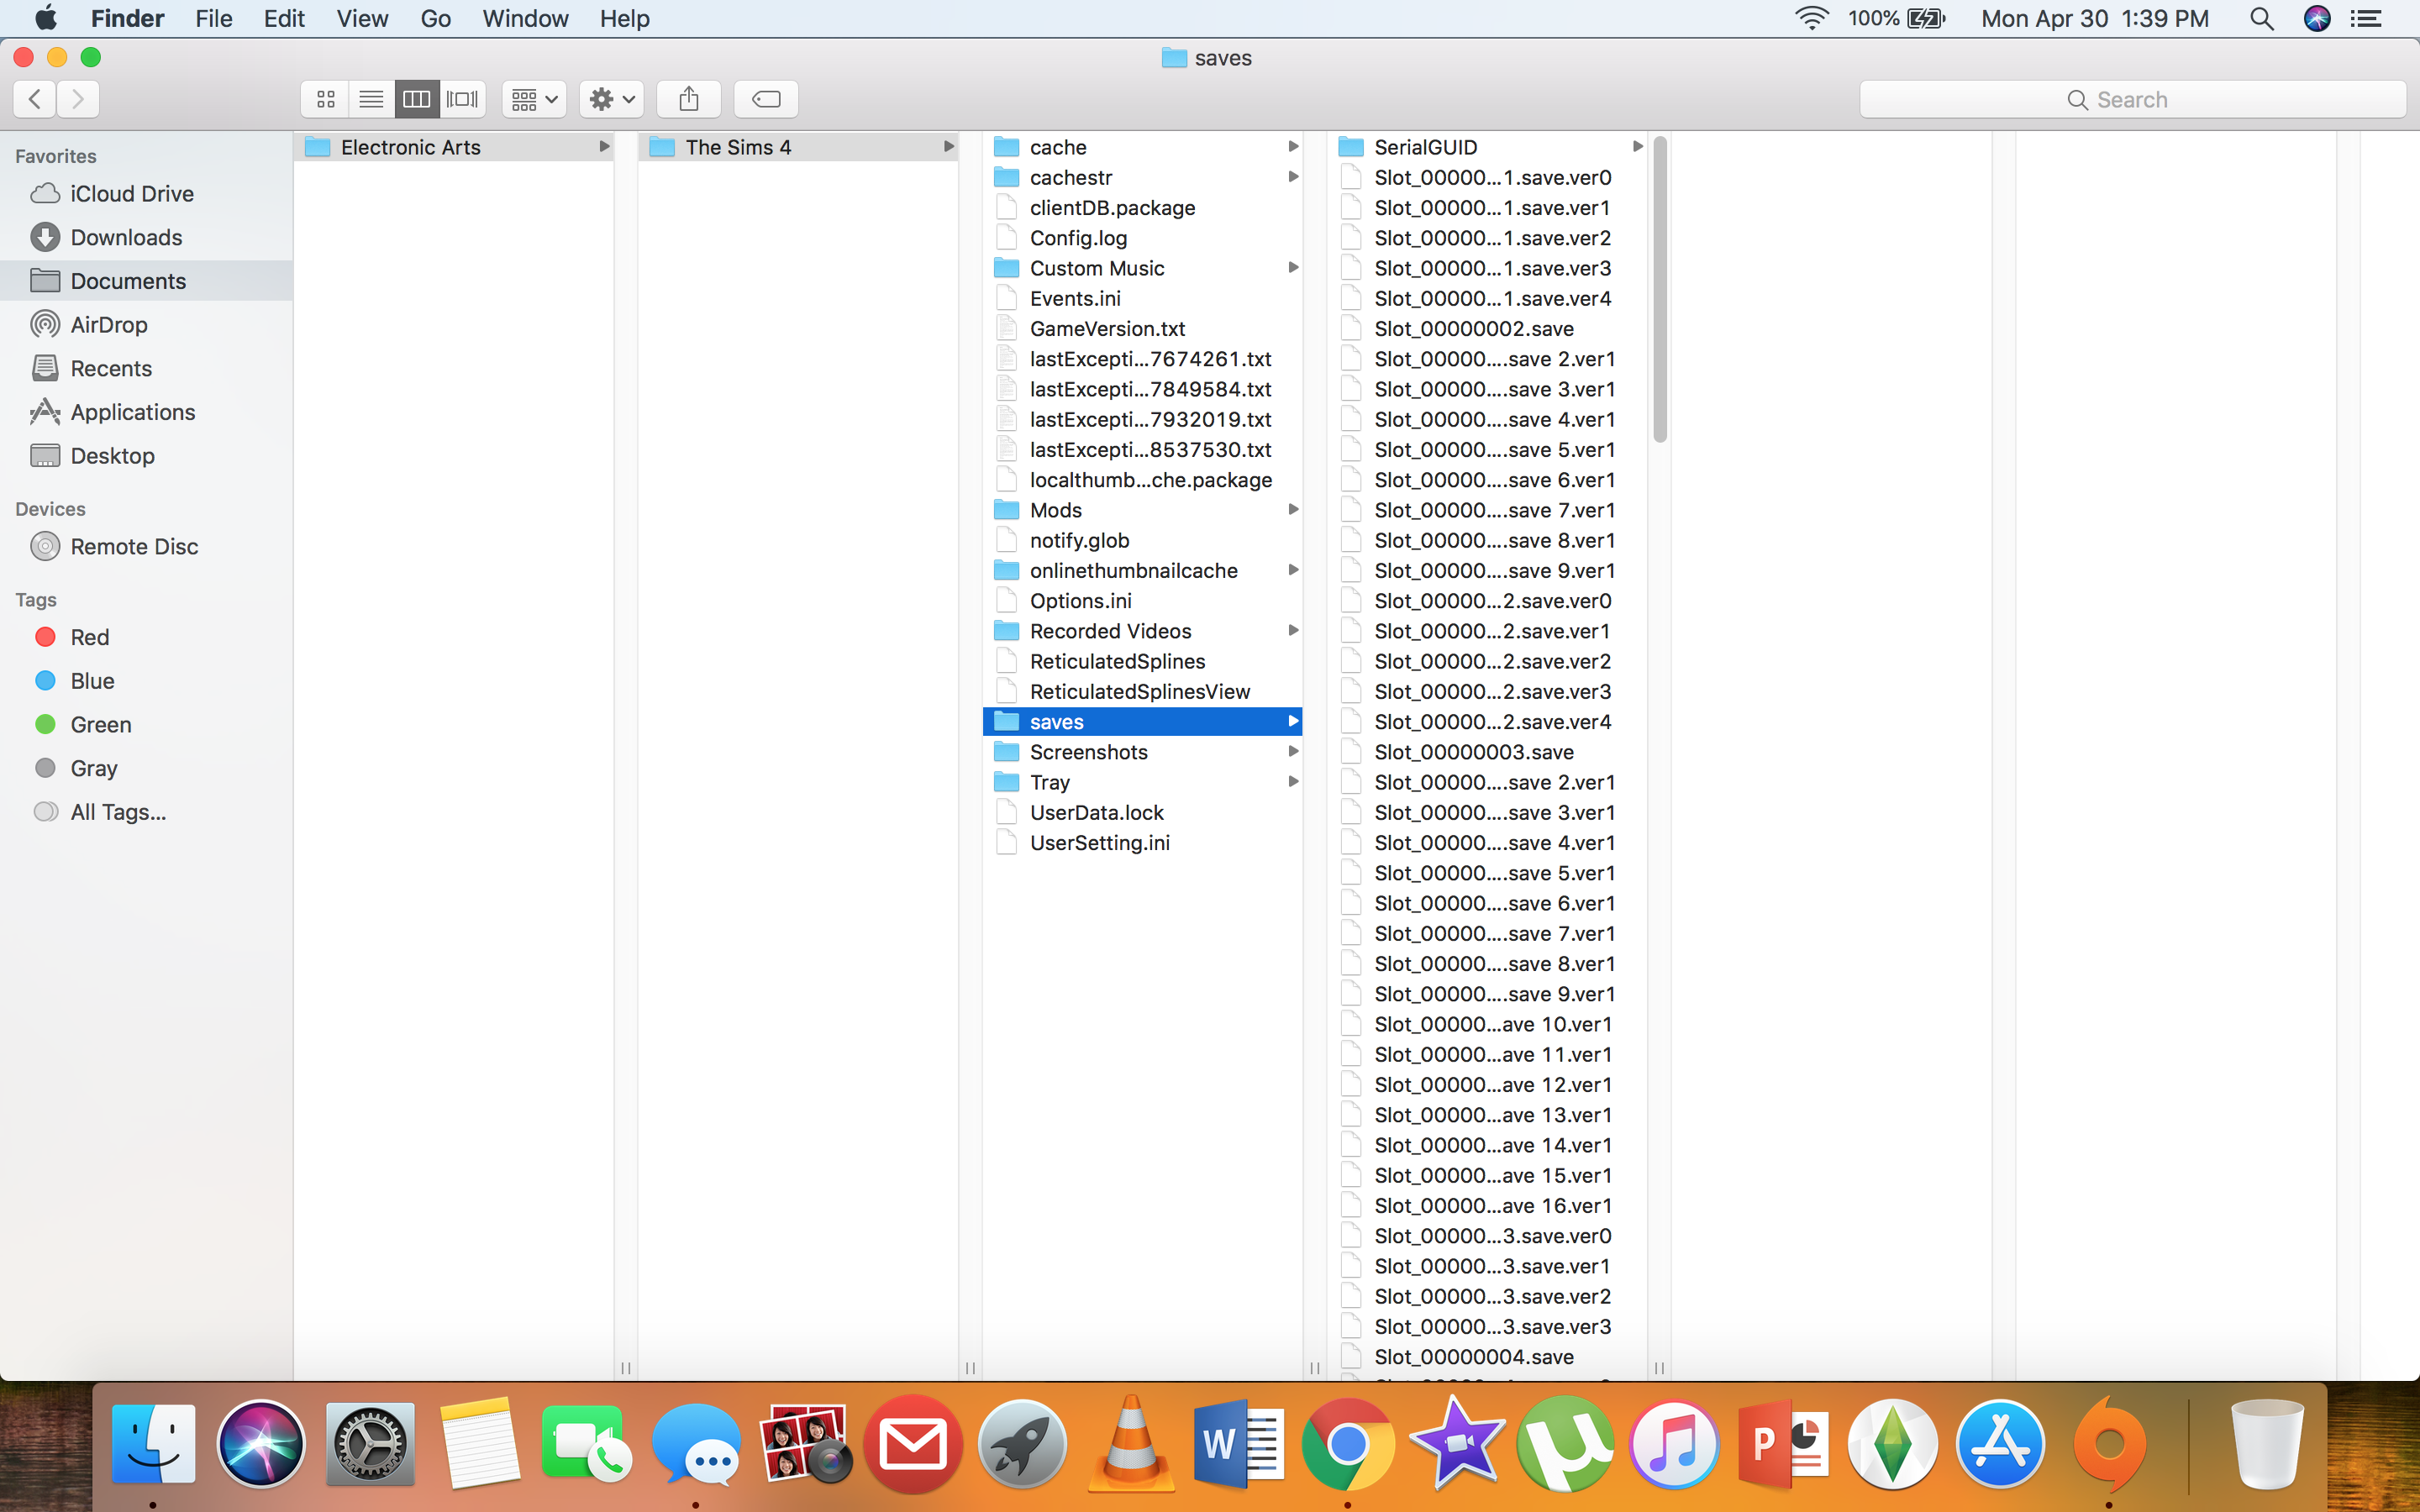2420x1512 pixels.
Task: Click the Edit Tags toolbar button
Action: click(766, 99)
